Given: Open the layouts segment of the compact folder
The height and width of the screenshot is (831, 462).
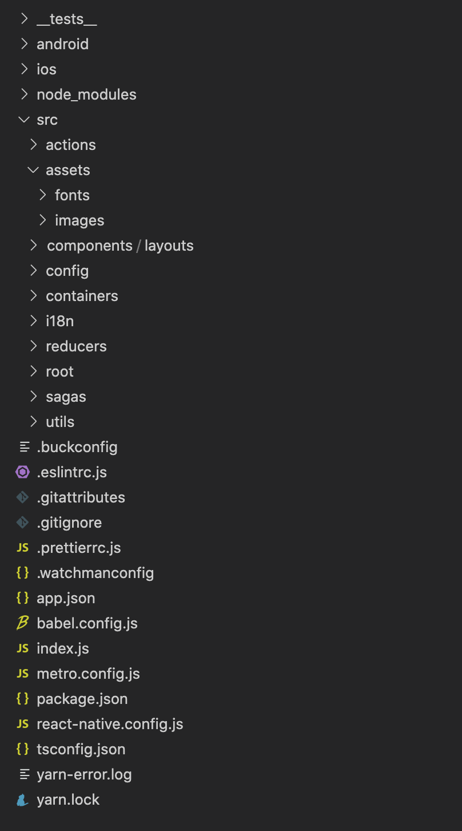Looking at the screenshot, I should point(169,246).
